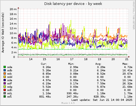This screenshot has height=106, width=136.
Task: Click the sdi legend label
Action: point(10,93)
